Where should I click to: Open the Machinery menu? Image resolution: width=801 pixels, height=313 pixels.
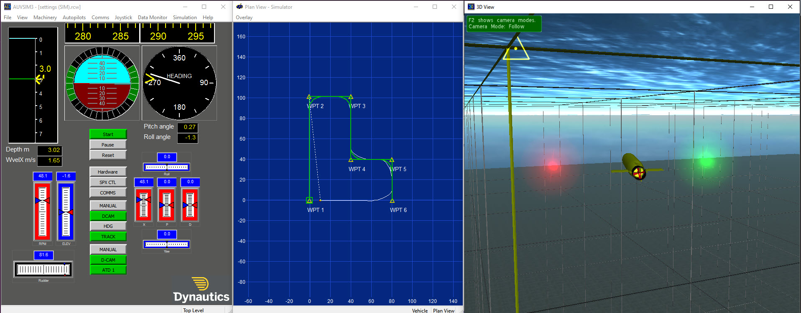45,18
